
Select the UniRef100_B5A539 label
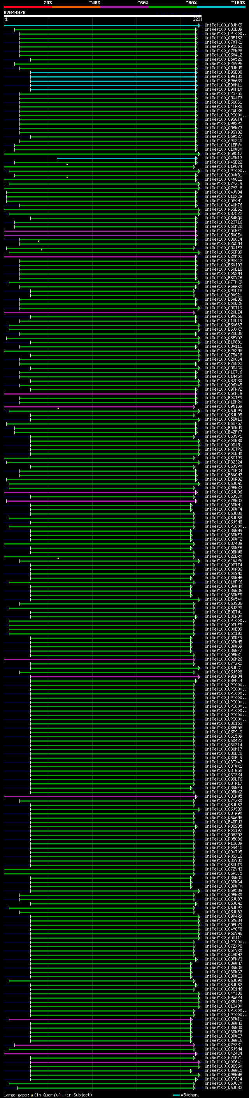[x=223, y=890]
